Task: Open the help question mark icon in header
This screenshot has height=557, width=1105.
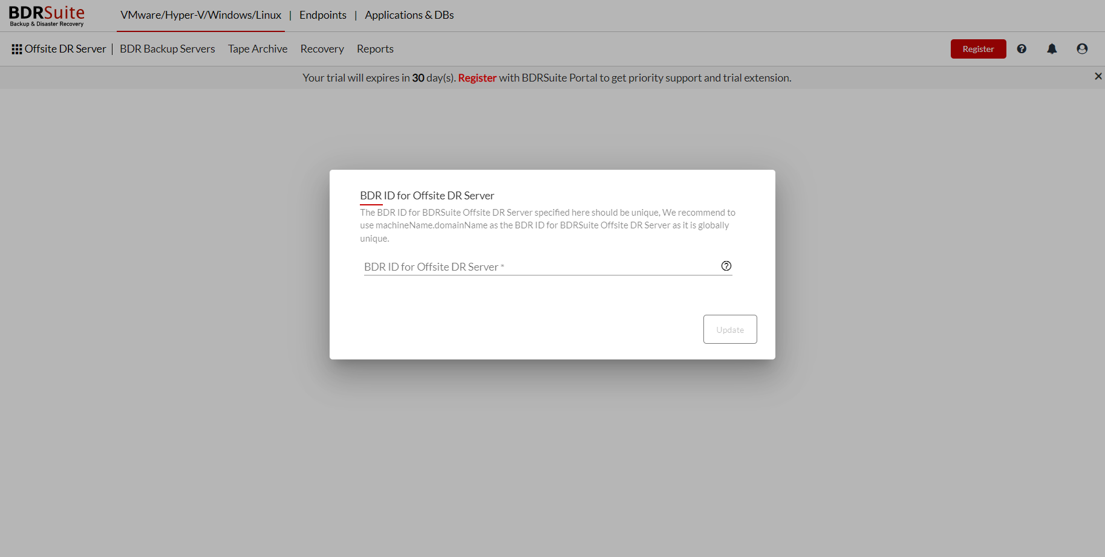Action: click(1022, 49)
